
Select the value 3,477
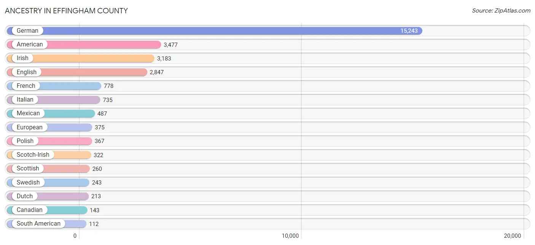[x=171, y=45]
